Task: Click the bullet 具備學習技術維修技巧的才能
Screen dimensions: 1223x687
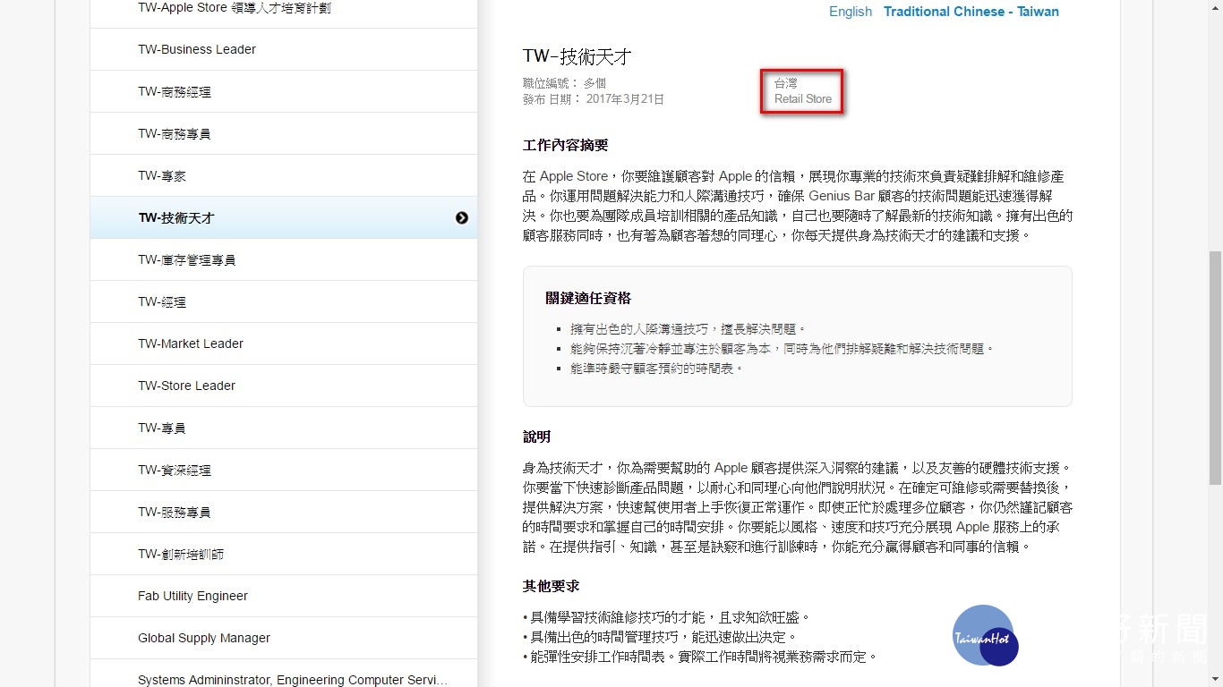Action: (666, 617)
